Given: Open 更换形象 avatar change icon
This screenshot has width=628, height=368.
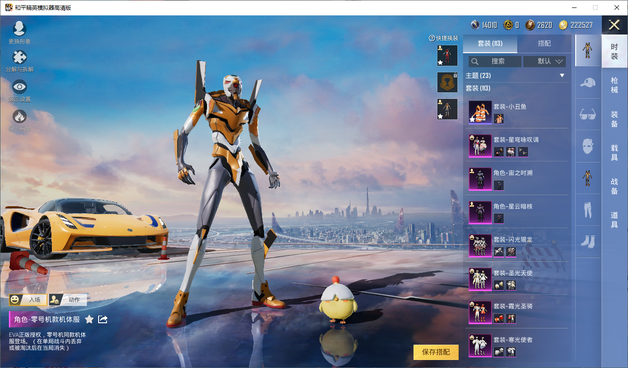Looking at the screenshot, I should coord(20,29).
